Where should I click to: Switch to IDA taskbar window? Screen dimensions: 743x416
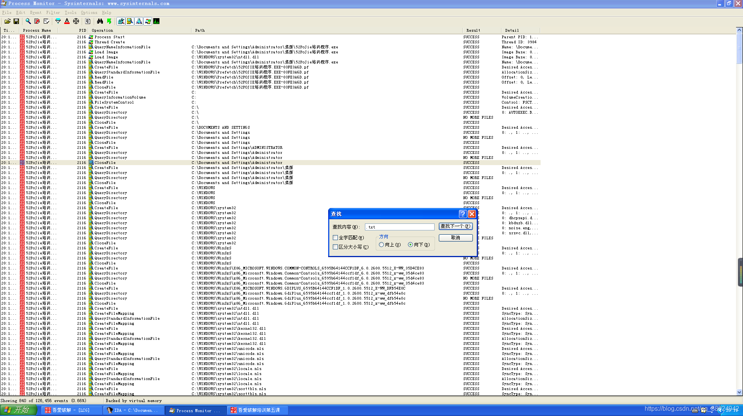pyautogui.click(x=133, y=410)
